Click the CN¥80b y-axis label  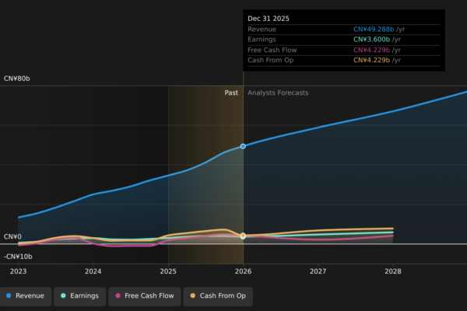18,79
